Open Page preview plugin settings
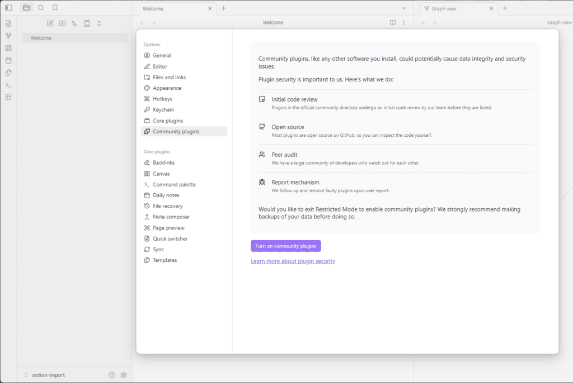 click(184, 228)
